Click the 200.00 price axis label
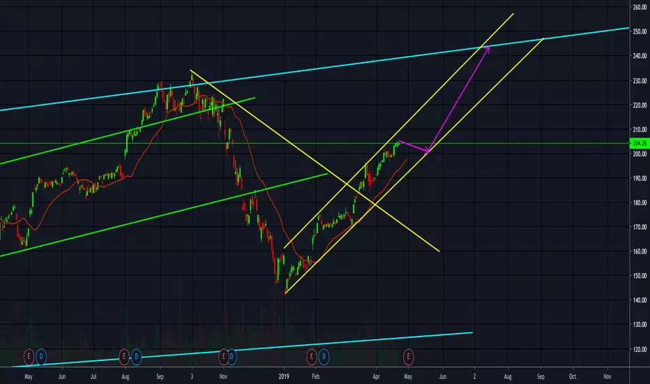The width and height of the screenshot is (650, 384). coord(640,154)
